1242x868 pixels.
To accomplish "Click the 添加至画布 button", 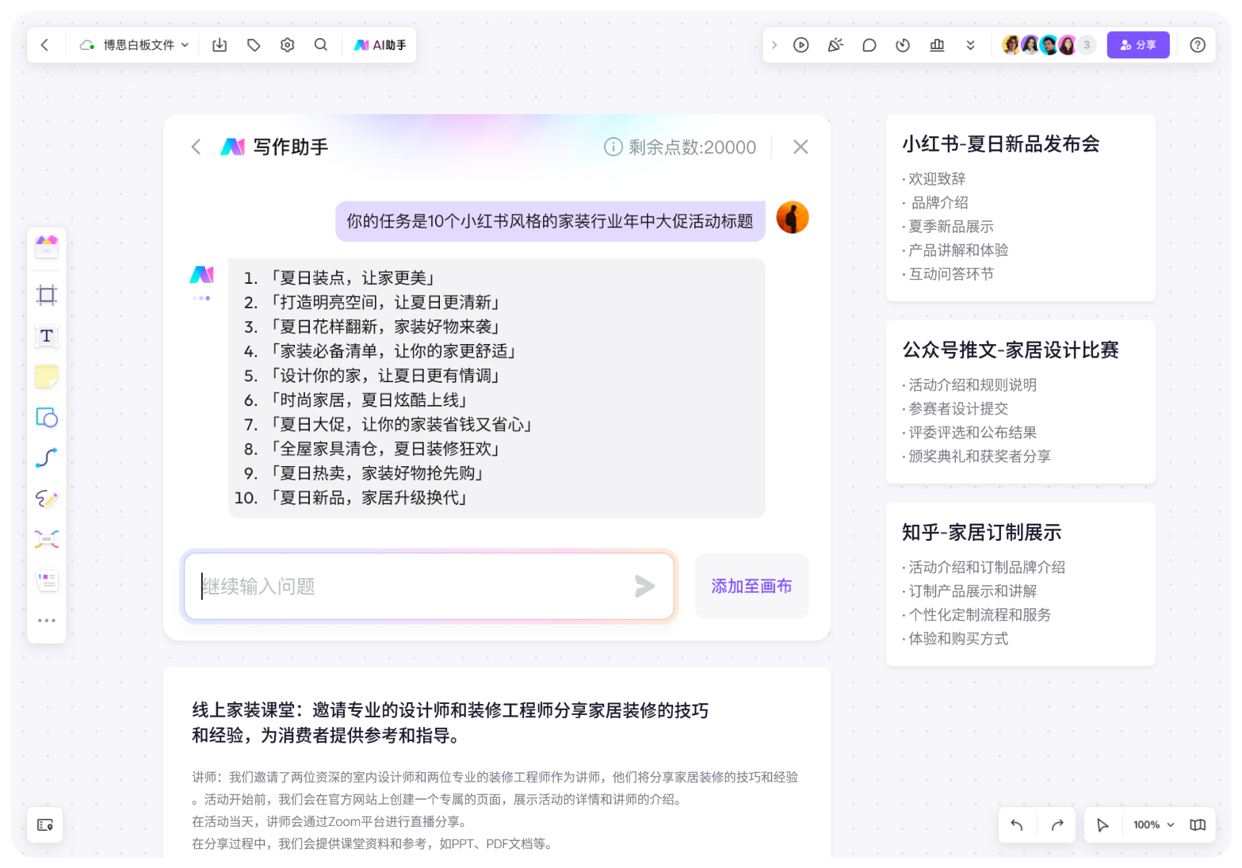I will coord(751,586).
